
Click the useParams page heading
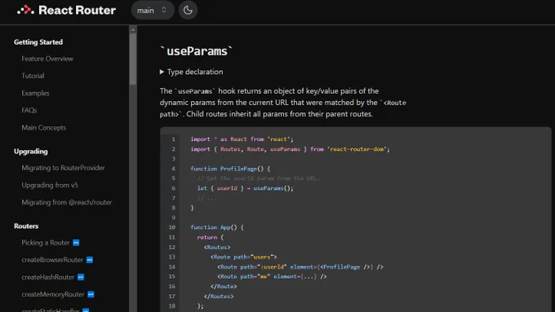[196, 51]
